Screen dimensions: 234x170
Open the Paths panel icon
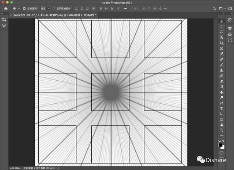[230, 40]
